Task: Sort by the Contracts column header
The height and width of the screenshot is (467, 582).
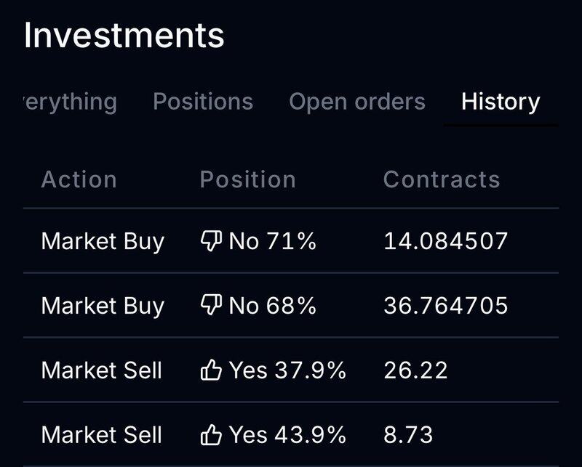Action: (x=442, y=180)
